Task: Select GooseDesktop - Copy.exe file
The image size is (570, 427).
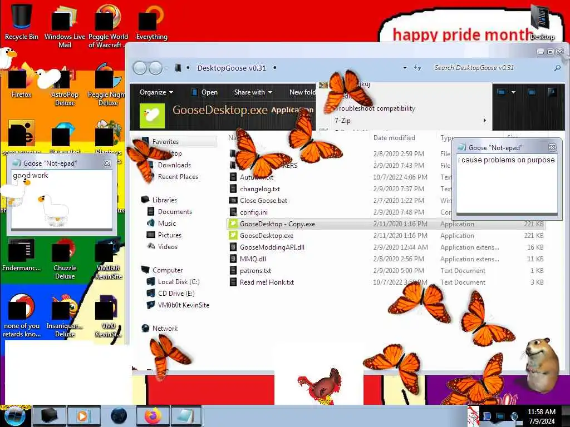Action: [x=385, y=224]
